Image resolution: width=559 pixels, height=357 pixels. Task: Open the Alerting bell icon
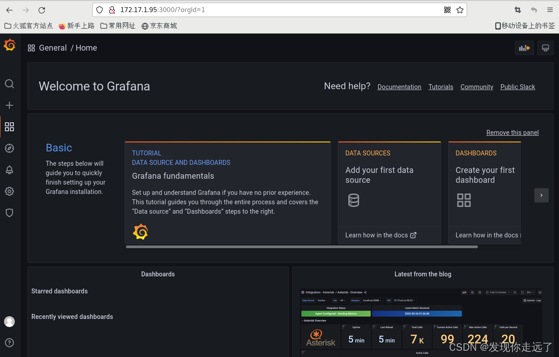click(9, 170)
